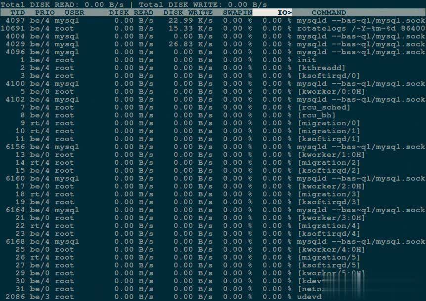
Task: Select the SWAPIN column header
Action: tap(237, 12)
